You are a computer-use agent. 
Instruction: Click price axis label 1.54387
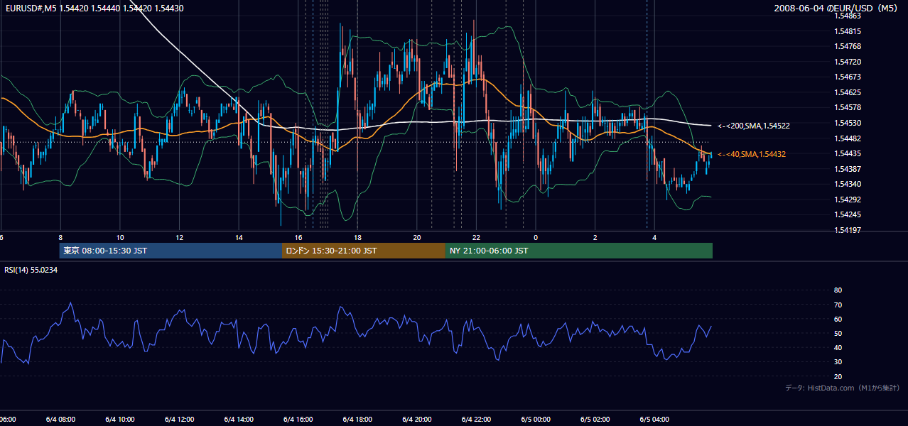click(x=848, y=169)
